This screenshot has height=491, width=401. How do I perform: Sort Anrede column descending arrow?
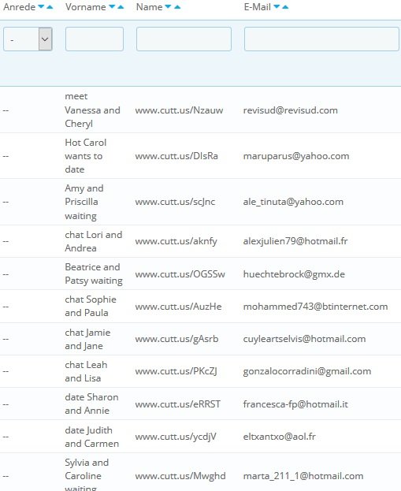tap(41, 6)
